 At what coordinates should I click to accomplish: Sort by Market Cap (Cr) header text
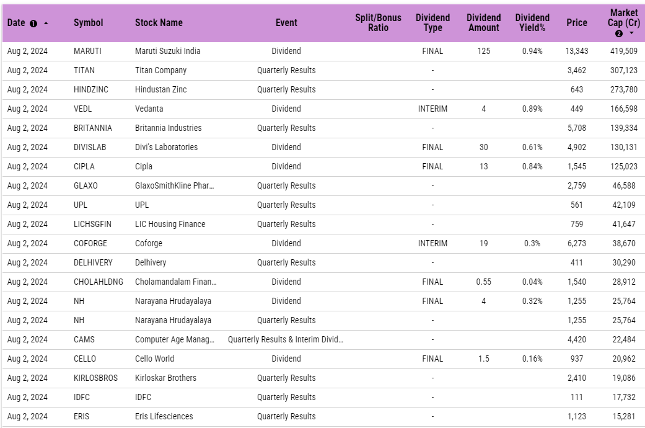(624, 18)
